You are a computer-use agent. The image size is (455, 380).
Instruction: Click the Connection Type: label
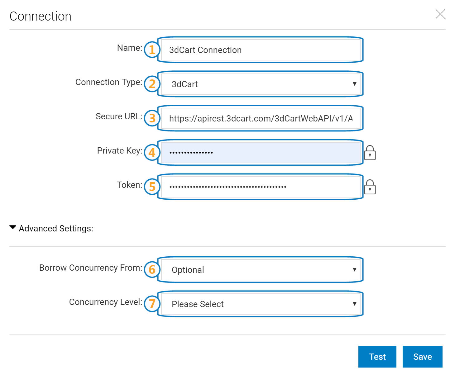pos(109,82)
